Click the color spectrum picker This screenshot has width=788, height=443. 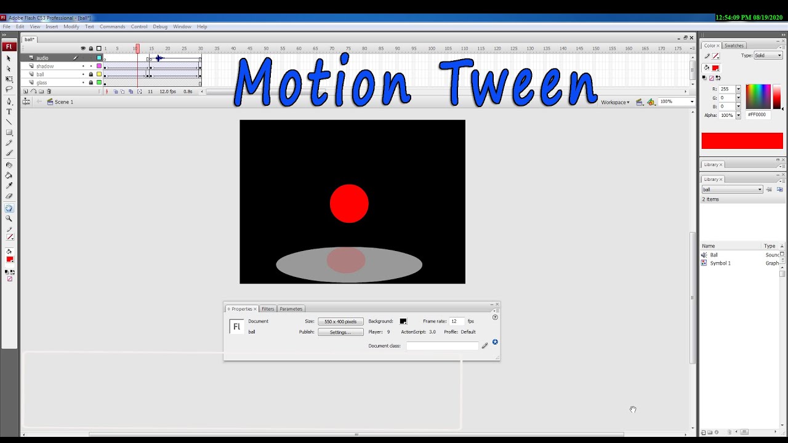coord(758,97)
